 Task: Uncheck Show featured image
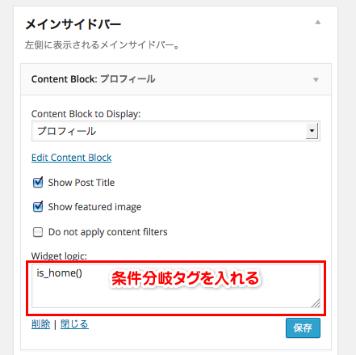[x=38, y=207]
